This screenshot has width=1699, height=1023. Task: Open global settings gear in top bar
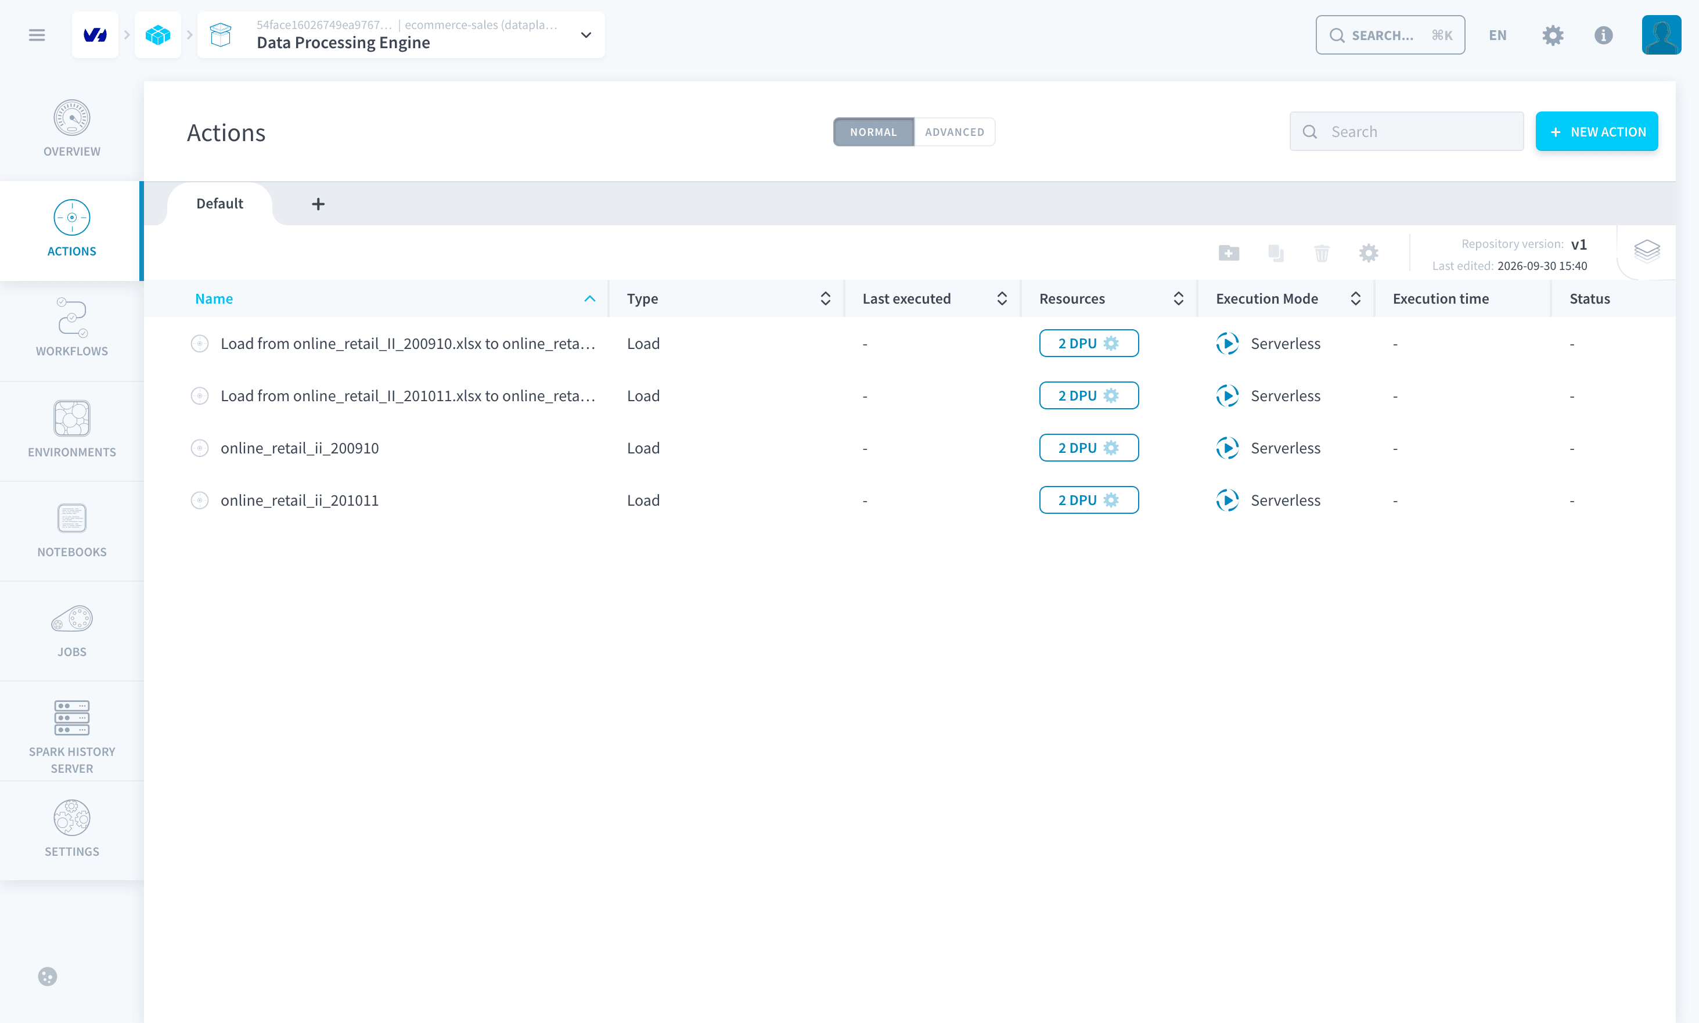[1552, 35]
